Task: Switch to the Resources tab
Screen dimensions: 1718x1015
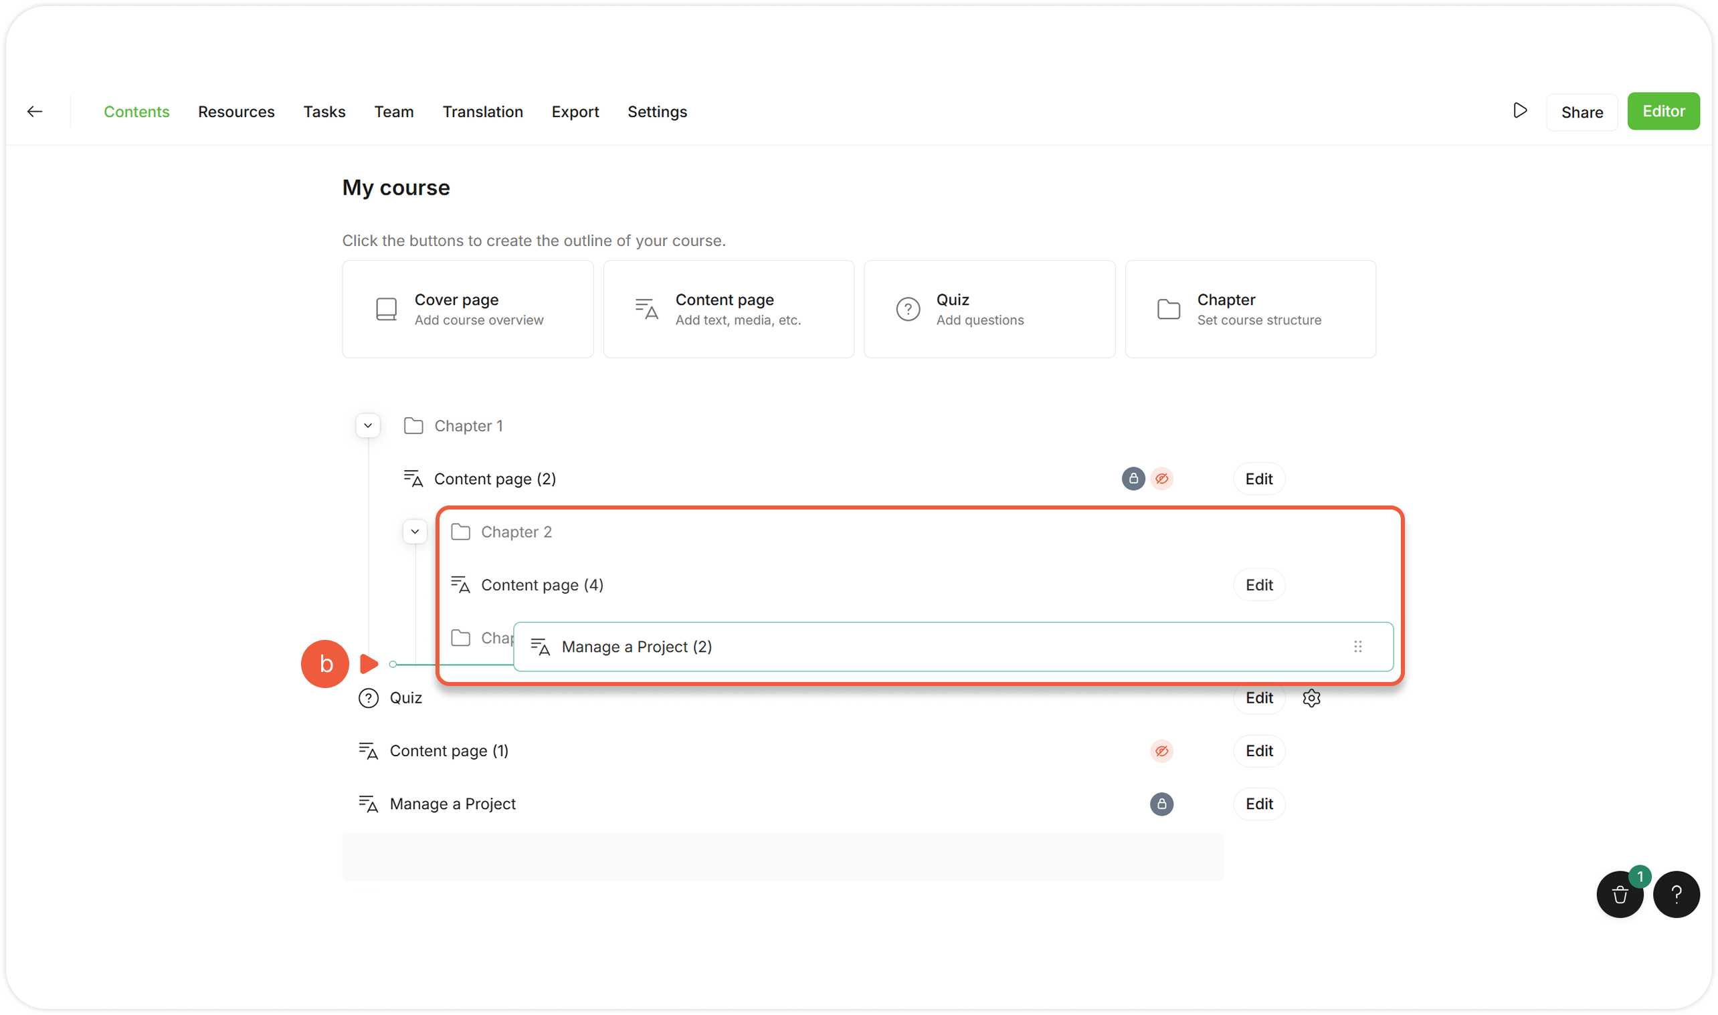Action: [236, 112]
